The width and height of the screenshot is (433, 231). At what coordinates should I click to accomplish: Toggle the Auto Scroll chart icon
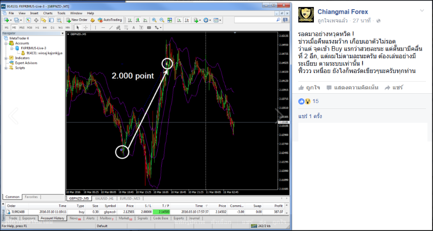[179, 20]
